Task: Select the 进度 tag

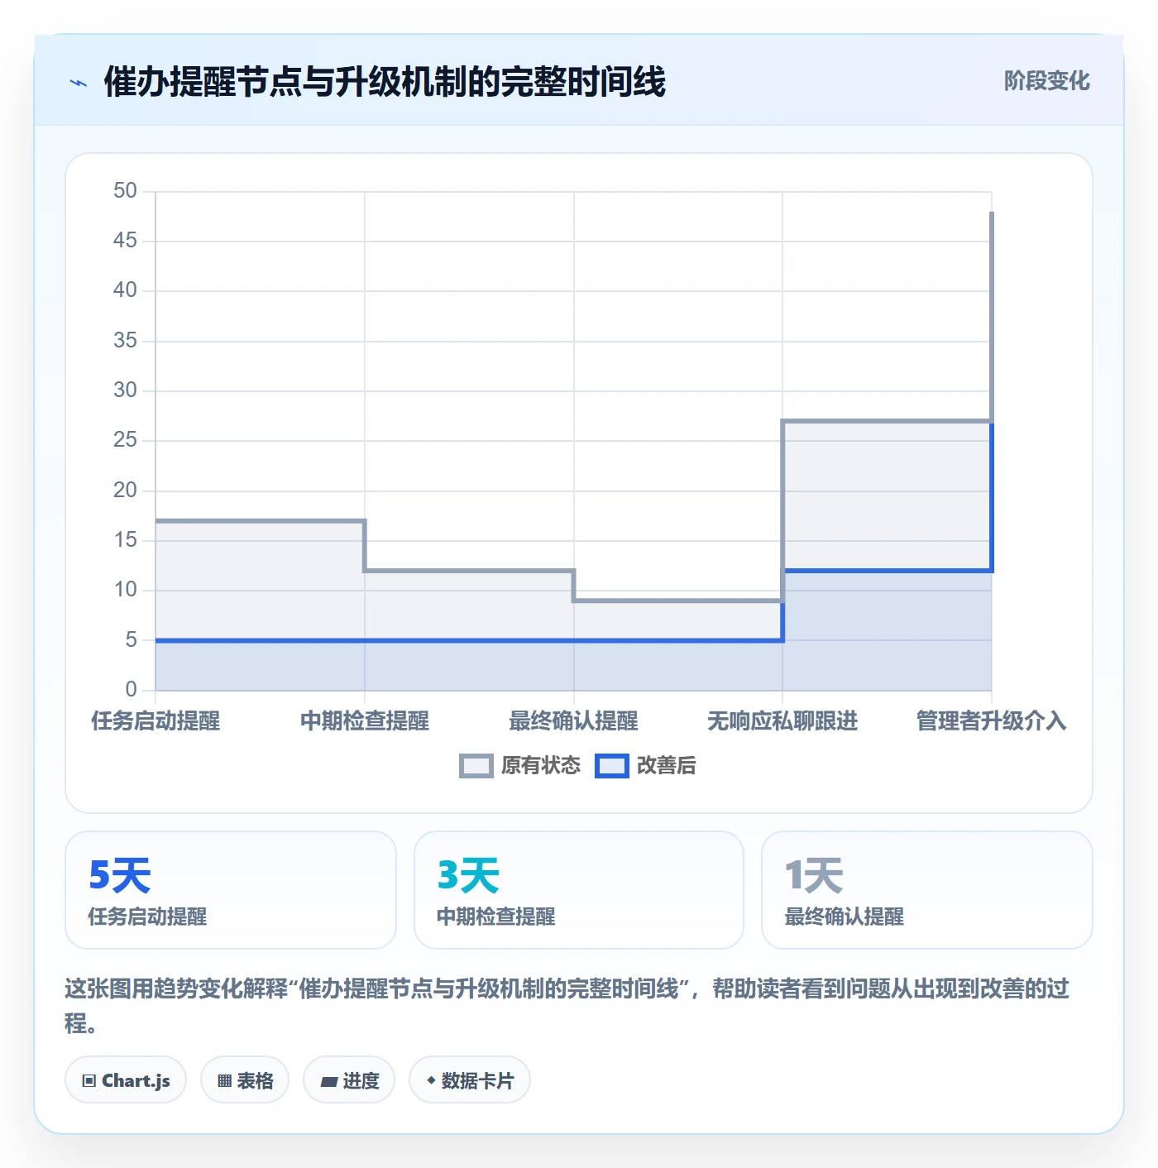Action: coord(349,1079)
